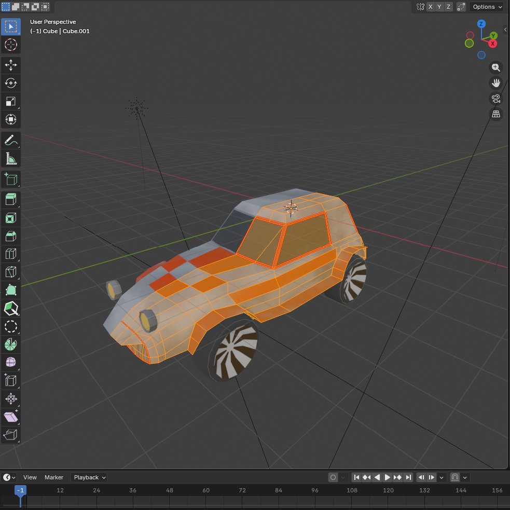Open the Options dropdown
510x510 pixels.
(x=486, y=7)
